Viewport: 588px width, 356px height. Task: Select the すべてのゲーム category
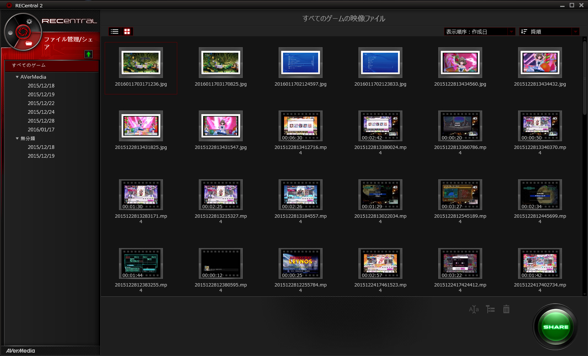pyautogui.click(x=52, y=65)
